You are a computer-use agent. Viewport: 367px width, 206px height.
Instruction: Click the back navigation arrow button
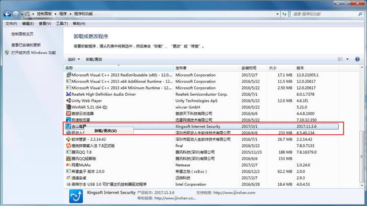click(7, 14)
